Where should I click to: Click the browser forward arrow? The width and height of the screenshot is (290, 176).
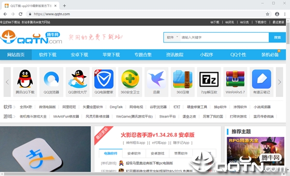click(x=13, y=14)
